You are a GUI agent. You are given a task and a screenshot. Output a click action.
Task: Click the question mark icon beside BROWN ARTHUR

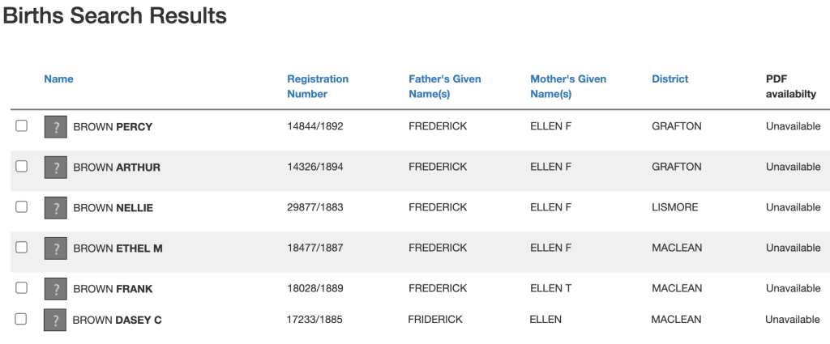56,168
